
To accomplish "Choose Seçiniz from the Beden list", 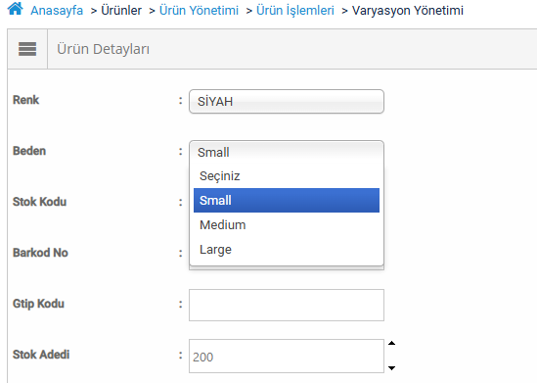I will [x=287, y=176].
